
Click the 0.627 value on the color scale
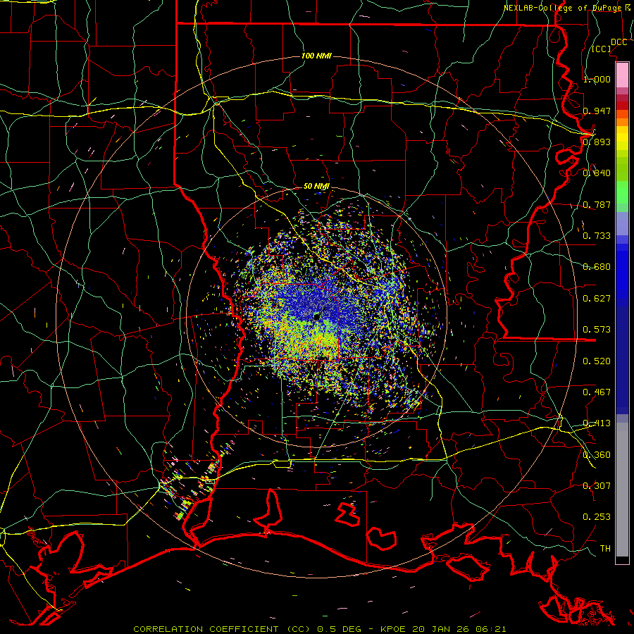(597, 299)
